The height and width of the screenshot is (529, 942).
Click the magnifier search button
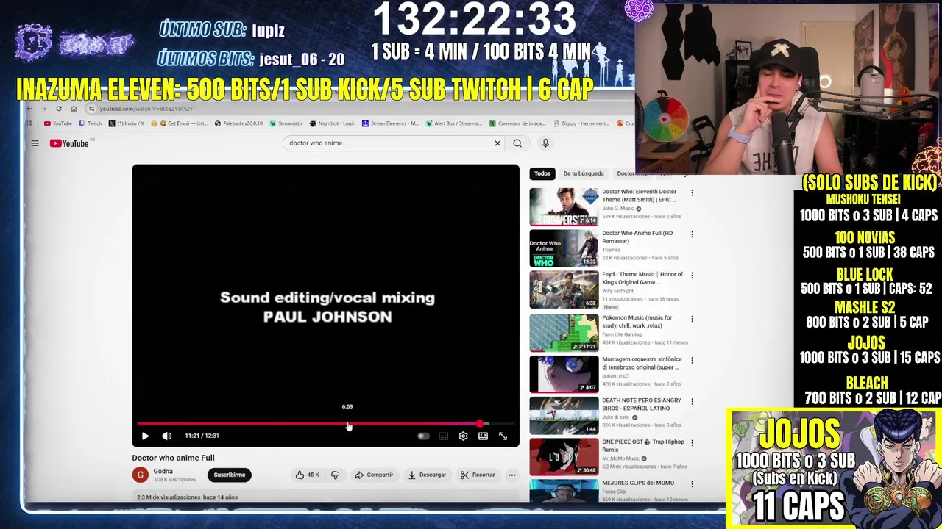(517, 143)
